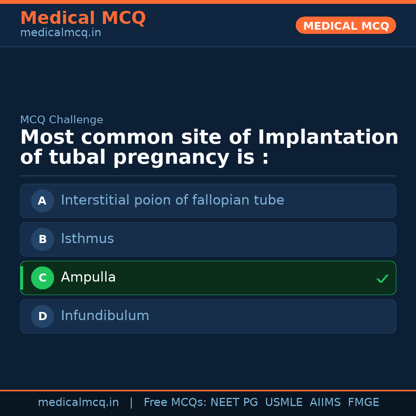Open the medicalmcq.in link in footer
This screenshot has height=416, width=416.
(x=78, y=403)
